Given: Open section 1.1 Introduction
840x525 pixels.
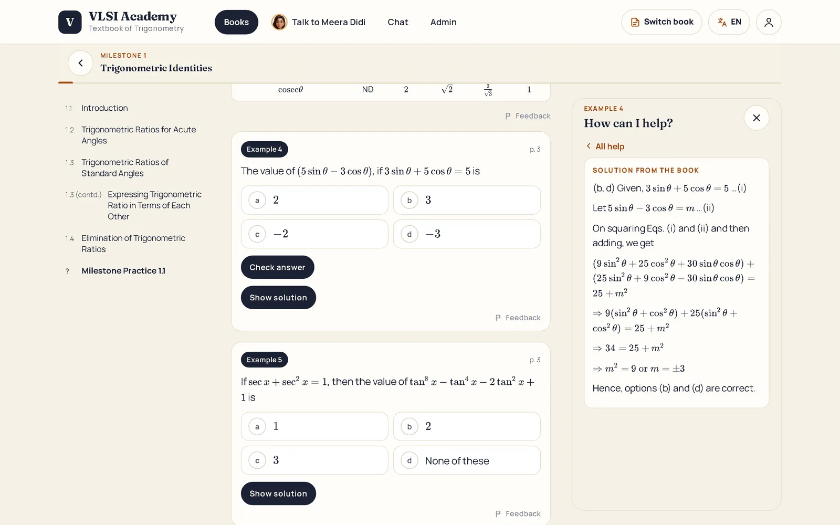Looking at the screenshot, I should click(104, 108).
